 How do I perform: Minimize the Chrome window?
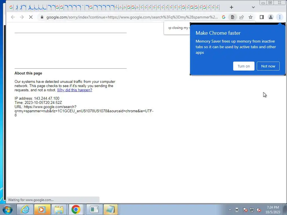(263, 3)
